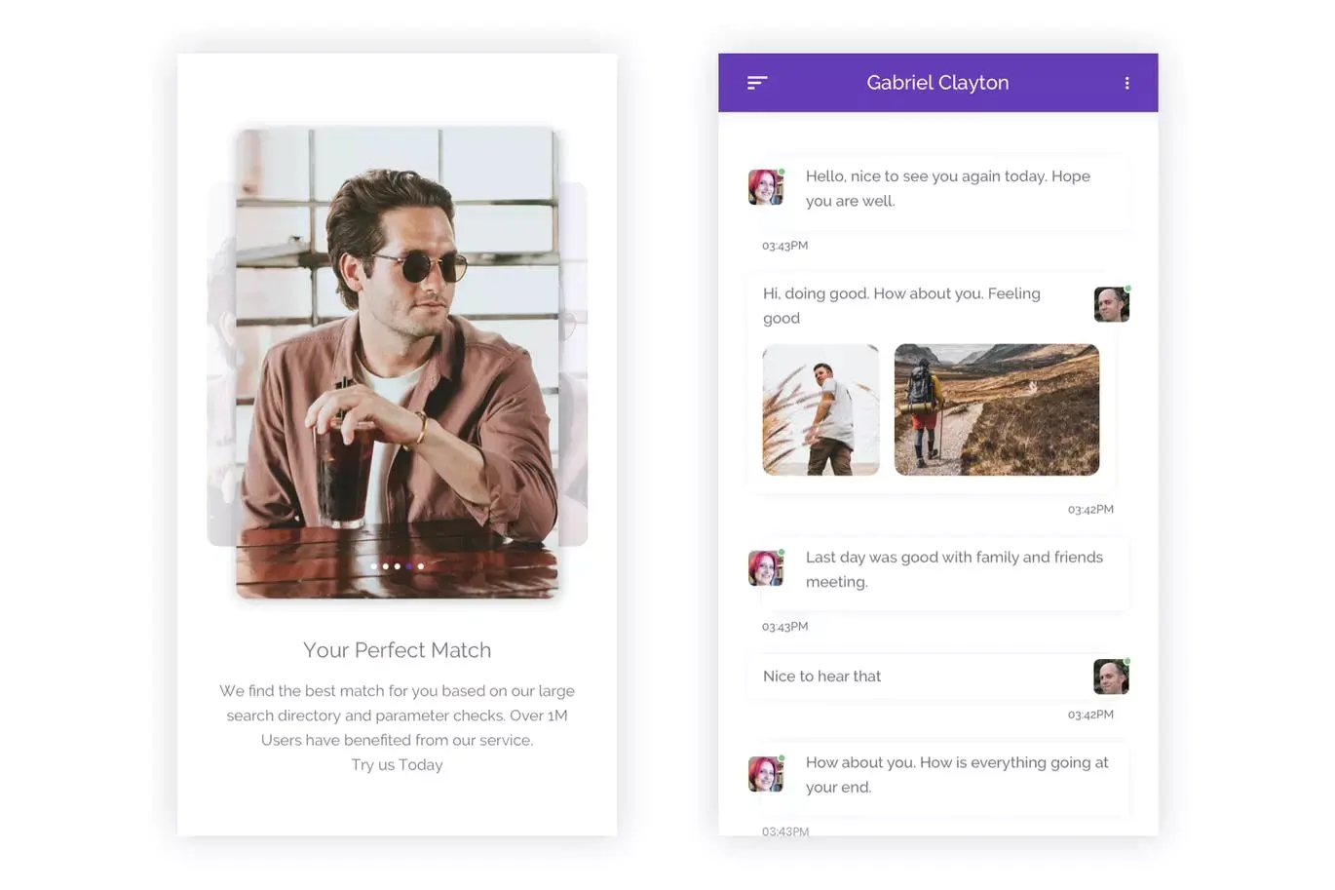The height and width of the screenshot is (890, 1335).
Task: Click avatar beside 'How about you' message
Action: click(x=766, y=774)
